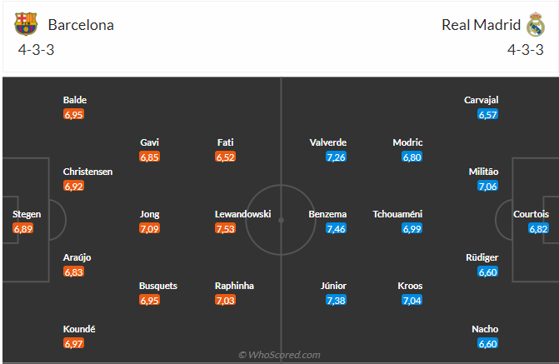This screenshot has height=364, width=559.
Task: Click player name Raphinha
Action: pos(234,286)
